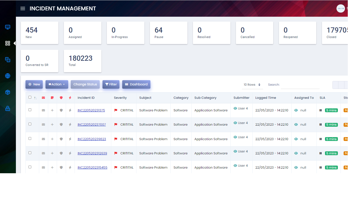The width and height of the screenshot is (348, 208).
Task: Open incident link INC220520231375
Action: click(91, 110)
